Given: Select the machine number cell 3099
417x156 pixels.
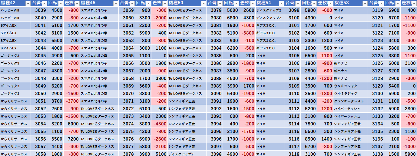Looking at the screenshot, I should pyautogui.click(x=293, y=10).
